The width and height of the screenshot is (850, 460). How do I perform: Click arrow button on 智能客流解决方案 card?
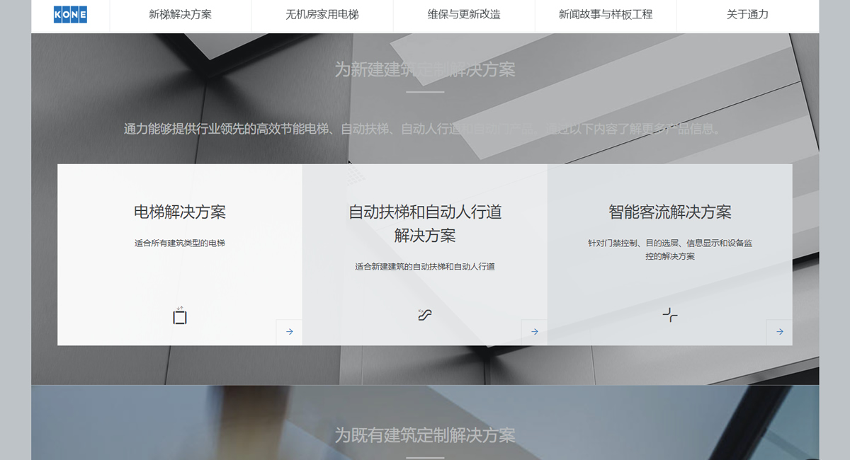pyautogui.click(x=779, y=332)
